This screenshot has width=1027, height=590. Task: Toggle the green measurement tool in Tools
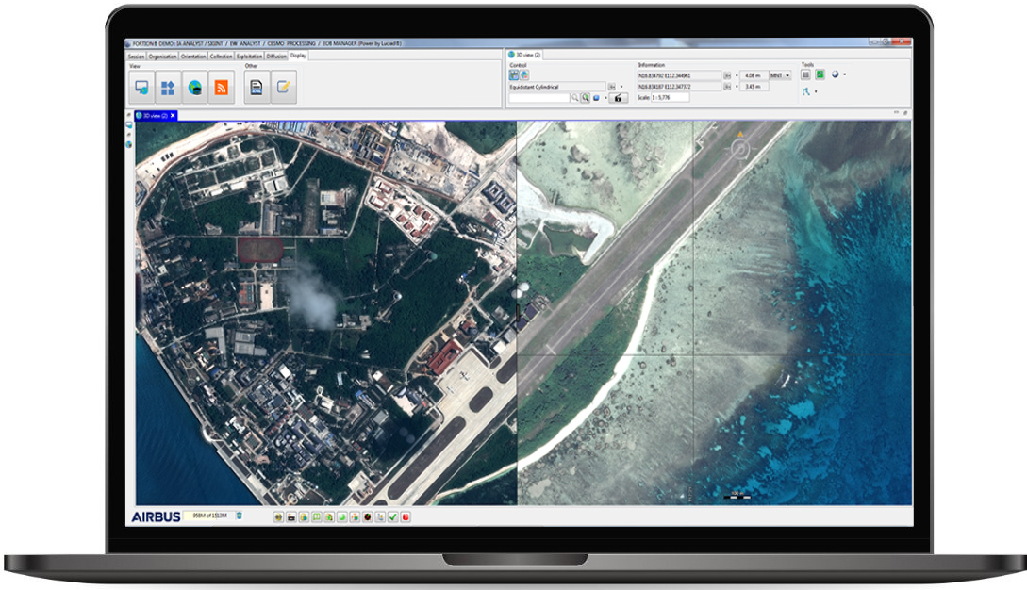click(820, 75)
